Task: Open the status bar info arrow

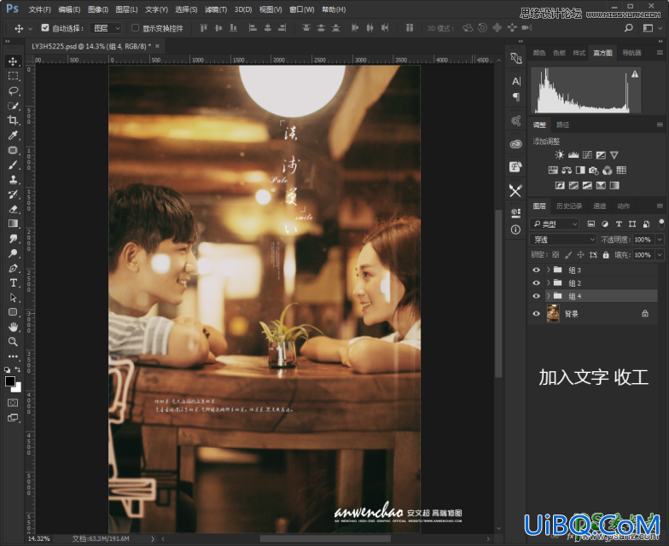Action: click(x=152, y=539)
